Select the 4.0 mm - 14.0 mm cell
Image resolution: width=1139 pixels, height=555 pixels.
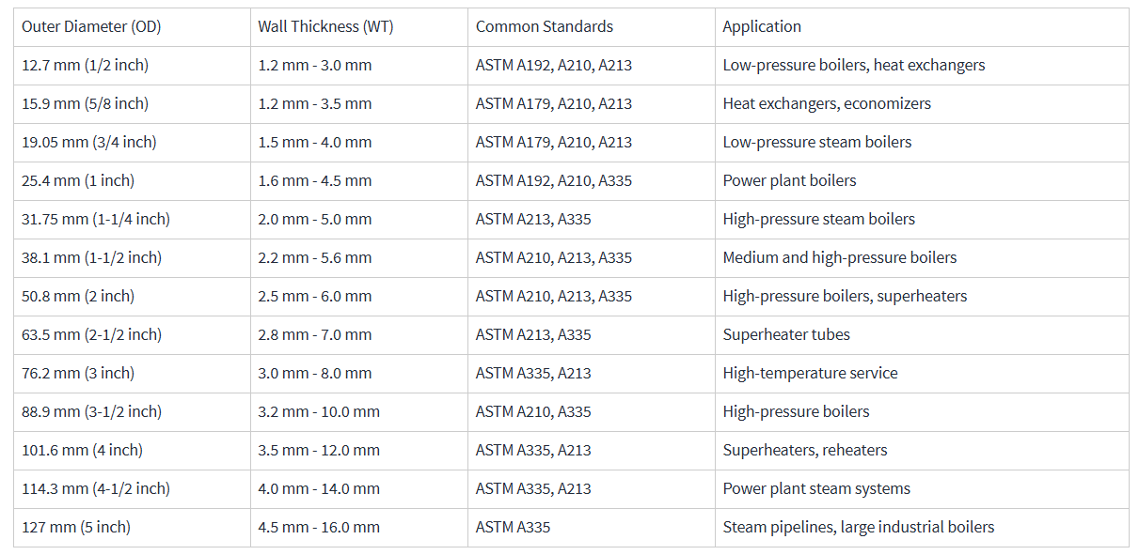pyautogui.click(x=319, y=488)
